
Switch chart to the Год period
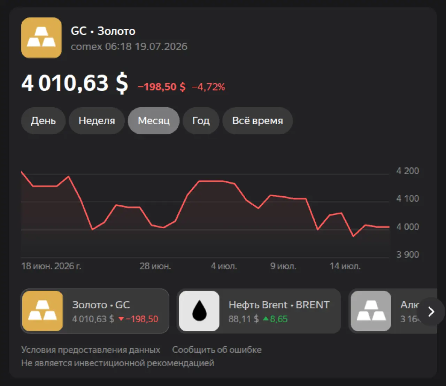click(x=201, y=121)
